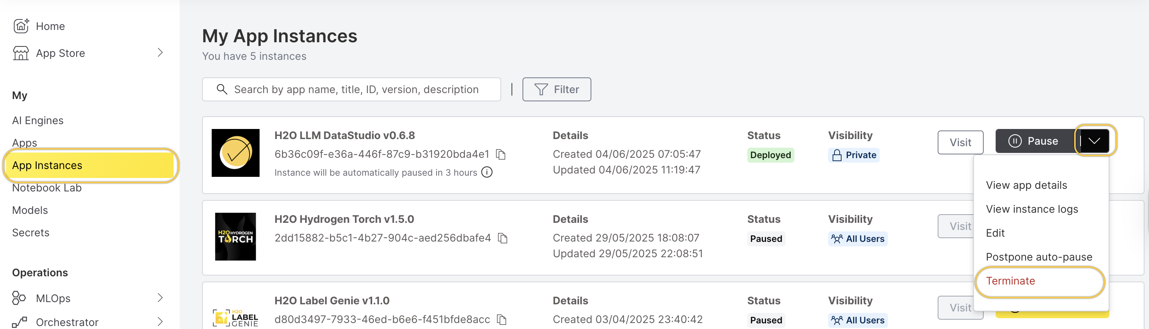Visit the LLM DataStudio instance
Screen dimensions: 1149x329
point(960,142)
